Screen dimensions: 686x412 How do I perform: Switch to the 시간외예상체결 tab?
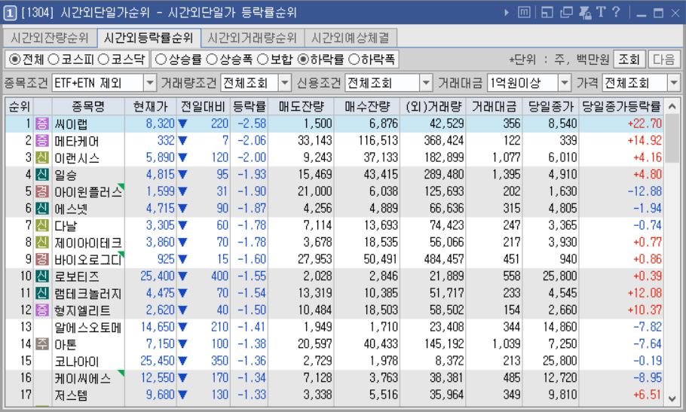coord(351,38)
